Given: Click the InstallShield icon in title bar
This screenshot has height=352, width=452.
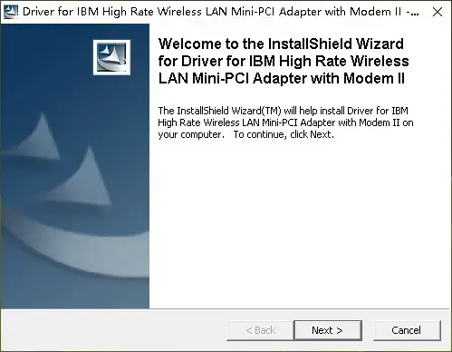Looking at the screenshot, I should (10, 12).
